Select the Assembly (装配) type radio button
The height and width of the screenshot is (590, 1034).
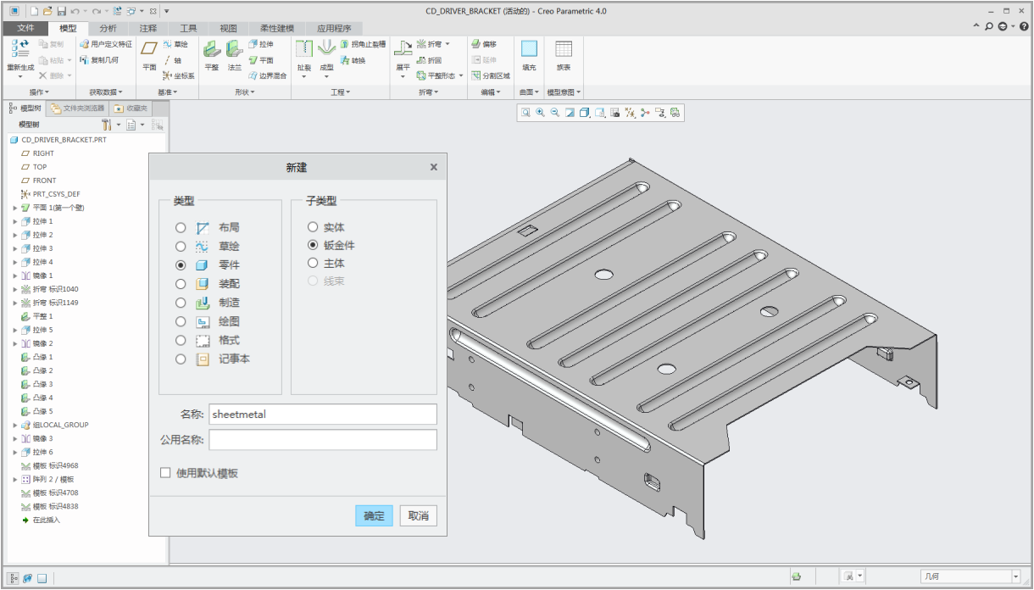[x=181, y=284]
